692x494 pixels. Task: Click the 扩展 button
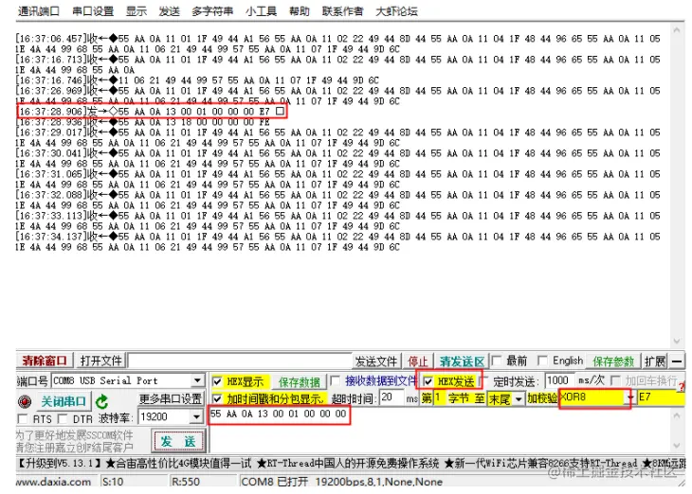click(655, 362)
